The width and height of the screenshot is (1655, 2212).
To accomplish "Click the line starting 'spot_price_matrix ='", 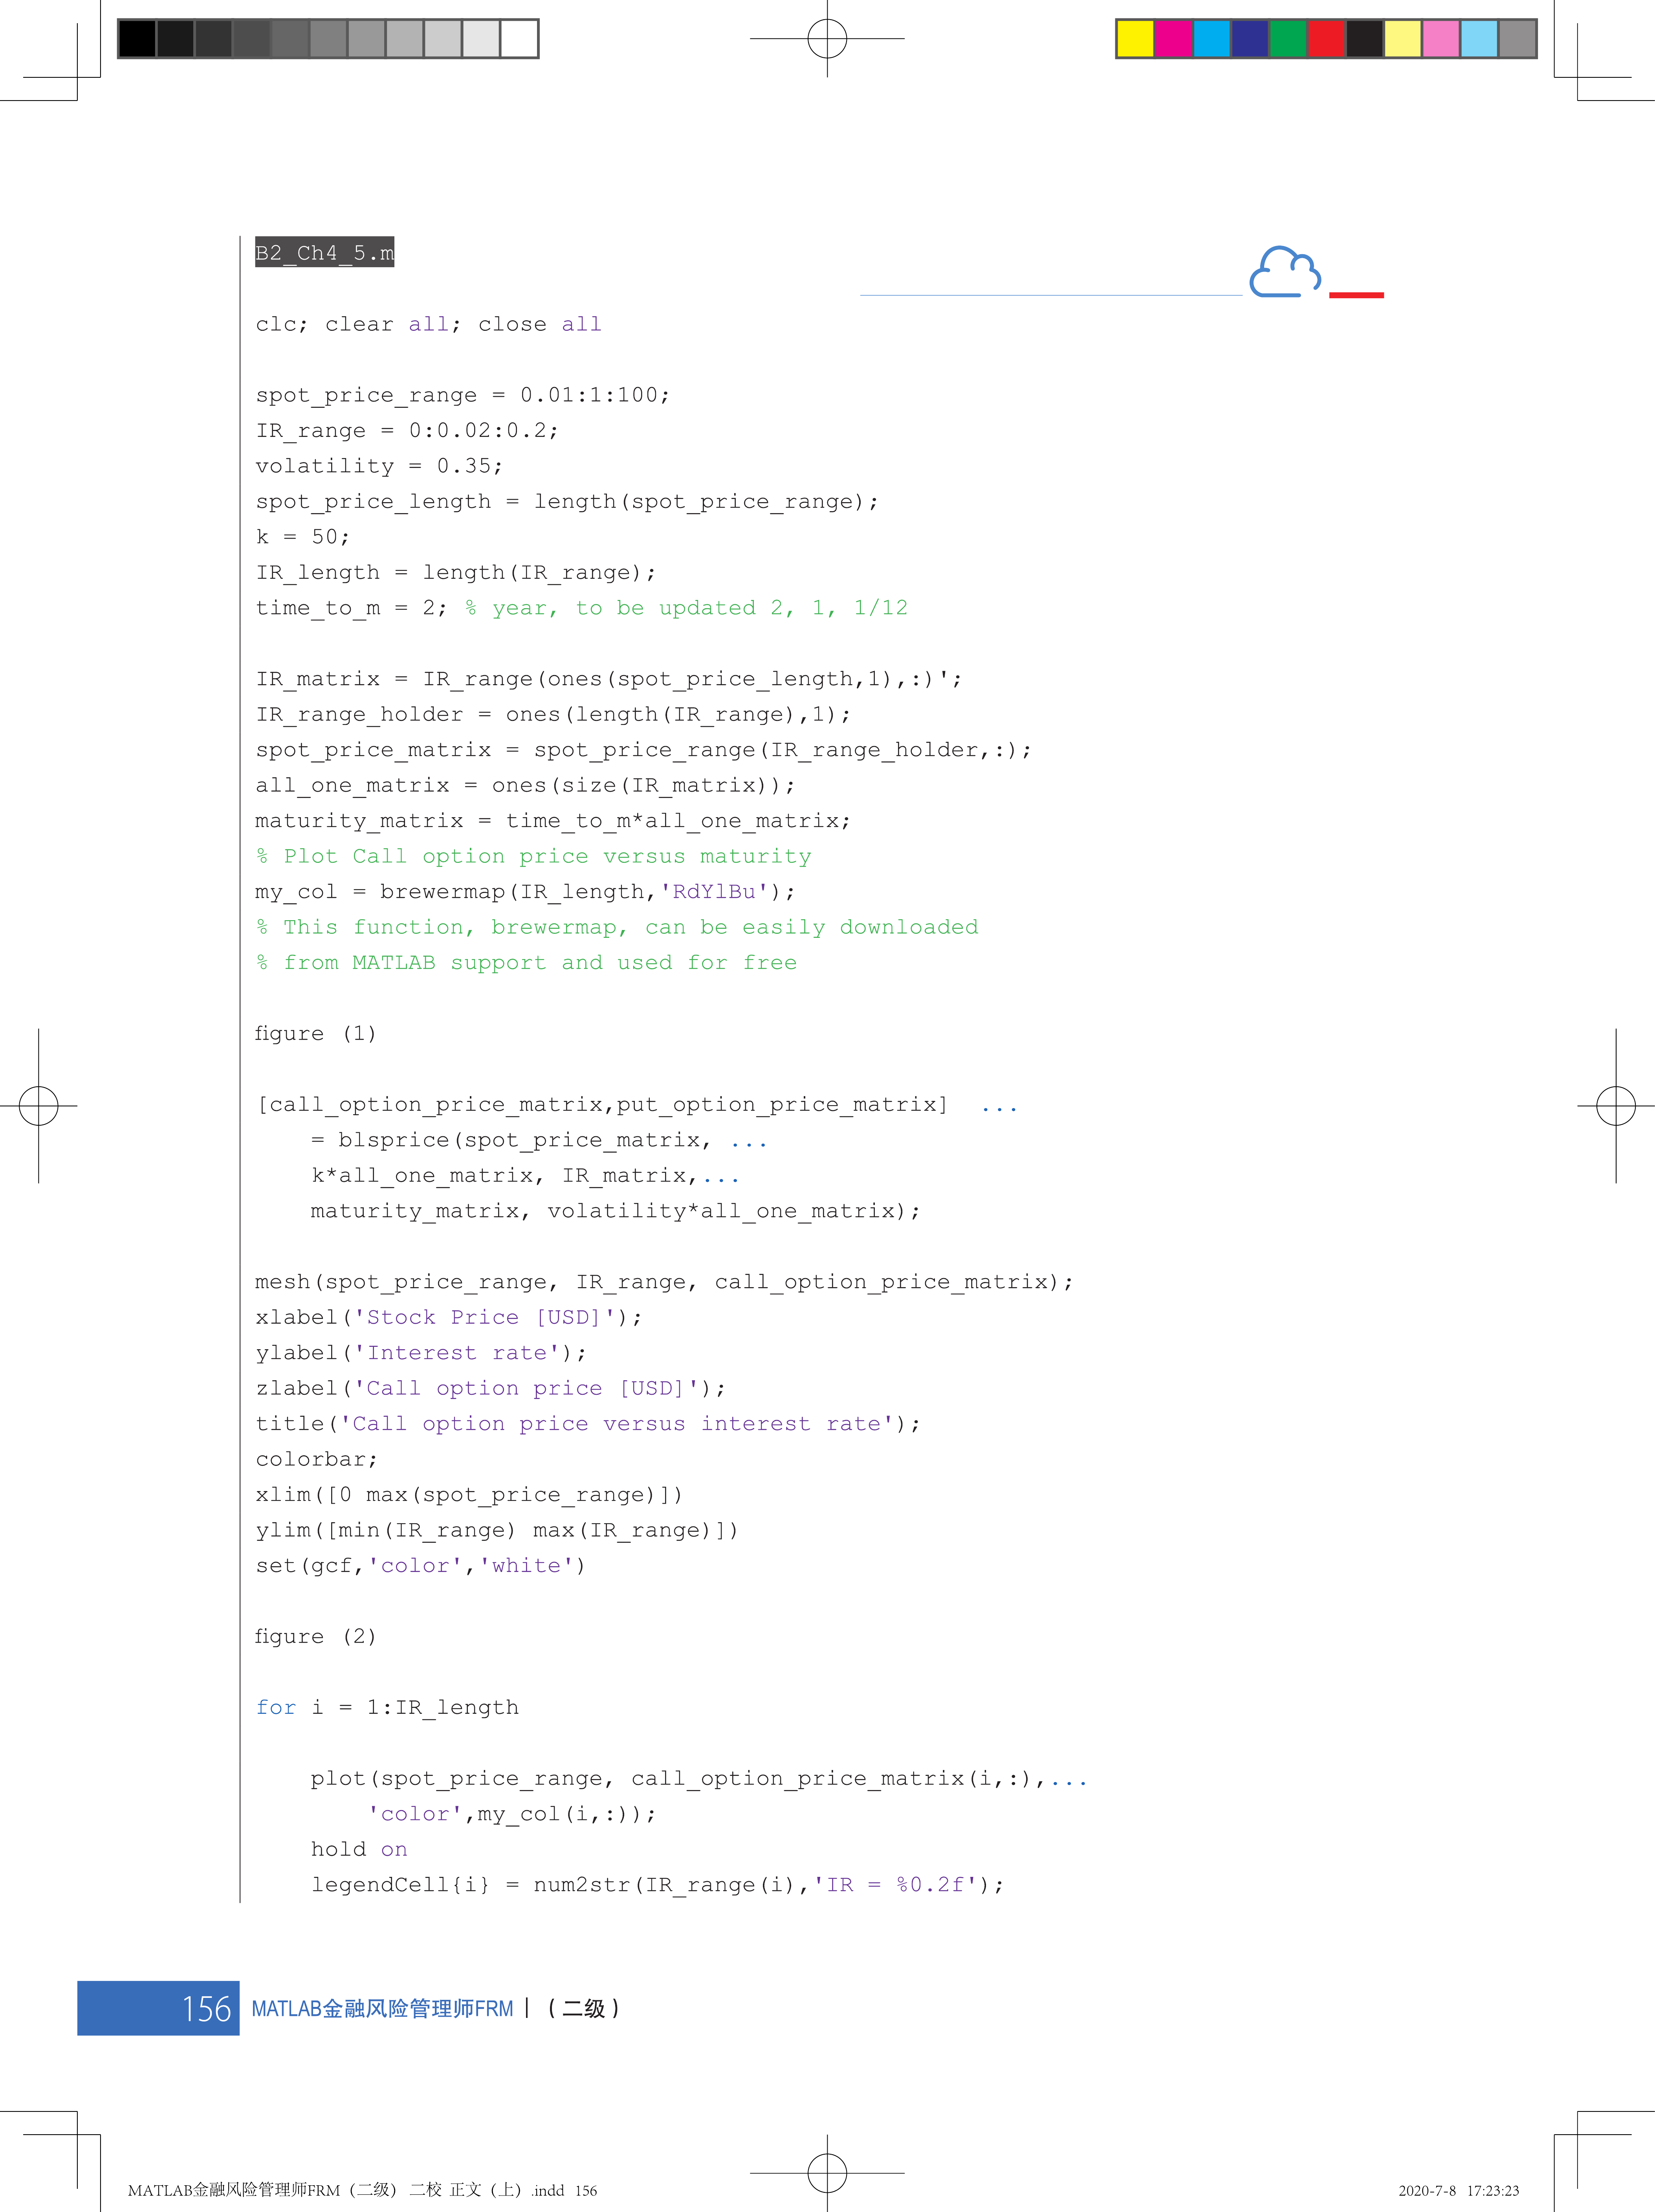I will click(643, 750).
